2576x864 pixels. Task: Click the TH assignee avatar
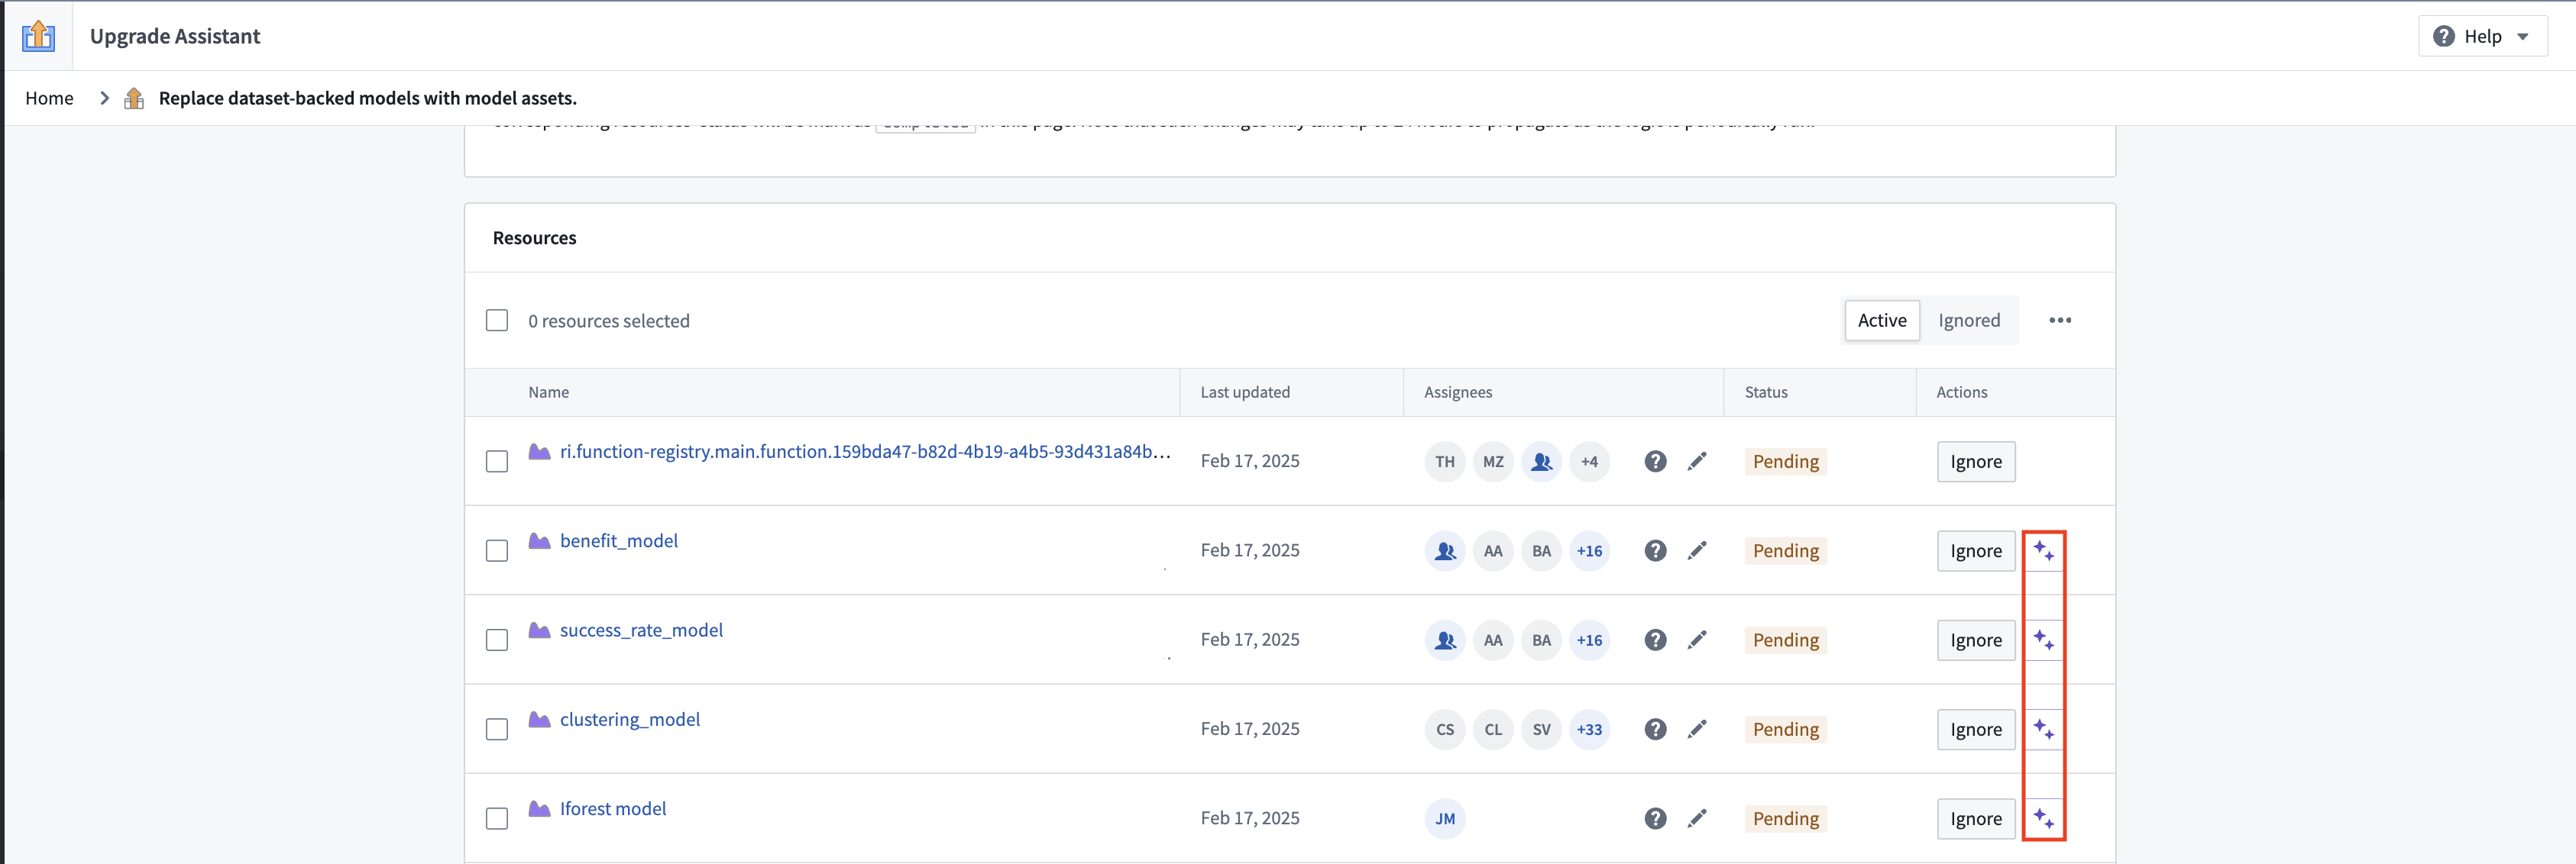pos(1445,462)
